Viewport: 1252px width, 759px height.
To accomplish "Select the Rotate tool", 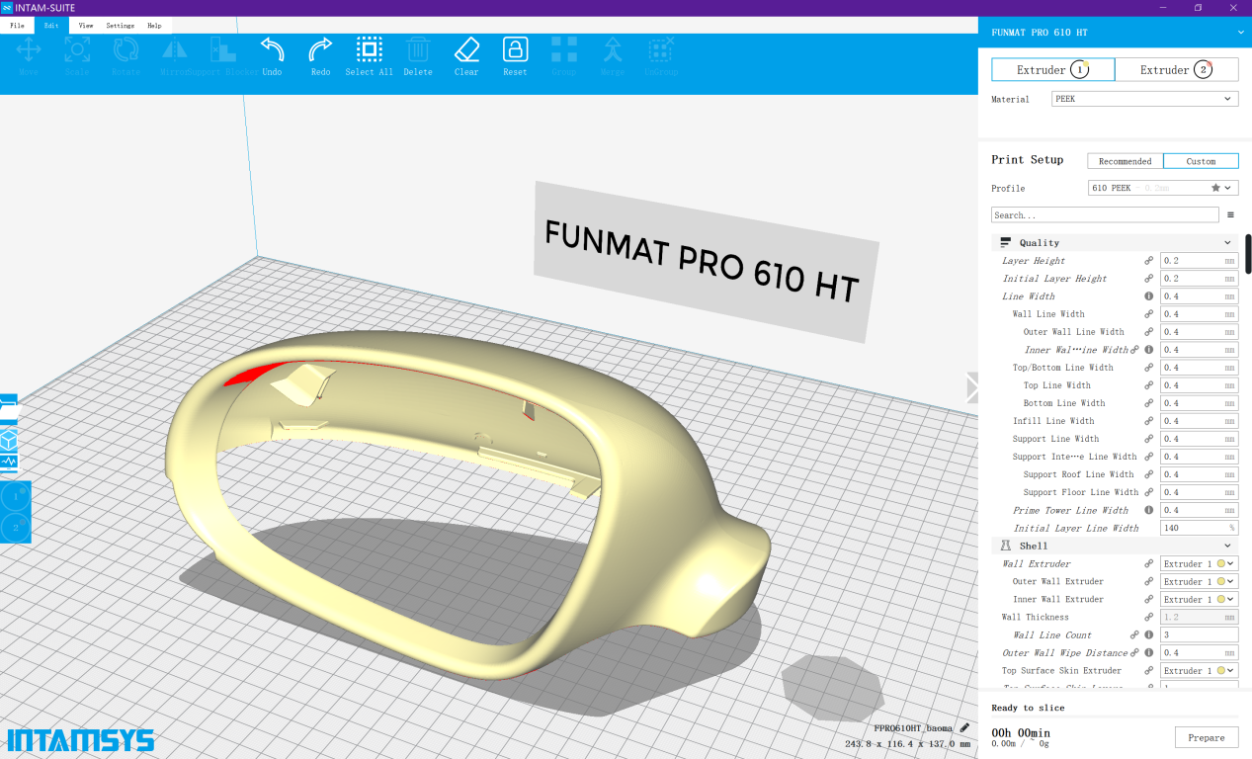I will 125,56.
